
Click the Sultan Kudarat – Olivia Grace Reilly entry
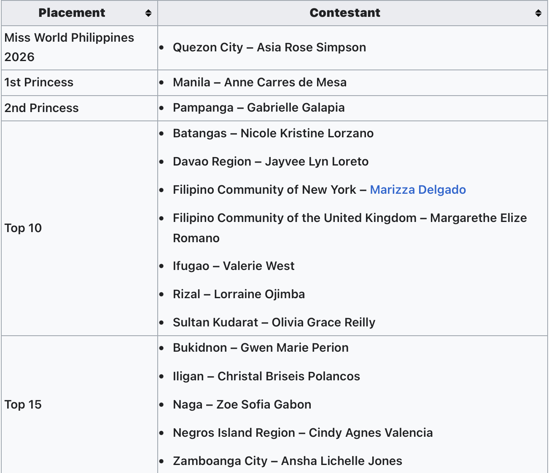(274, 322)
